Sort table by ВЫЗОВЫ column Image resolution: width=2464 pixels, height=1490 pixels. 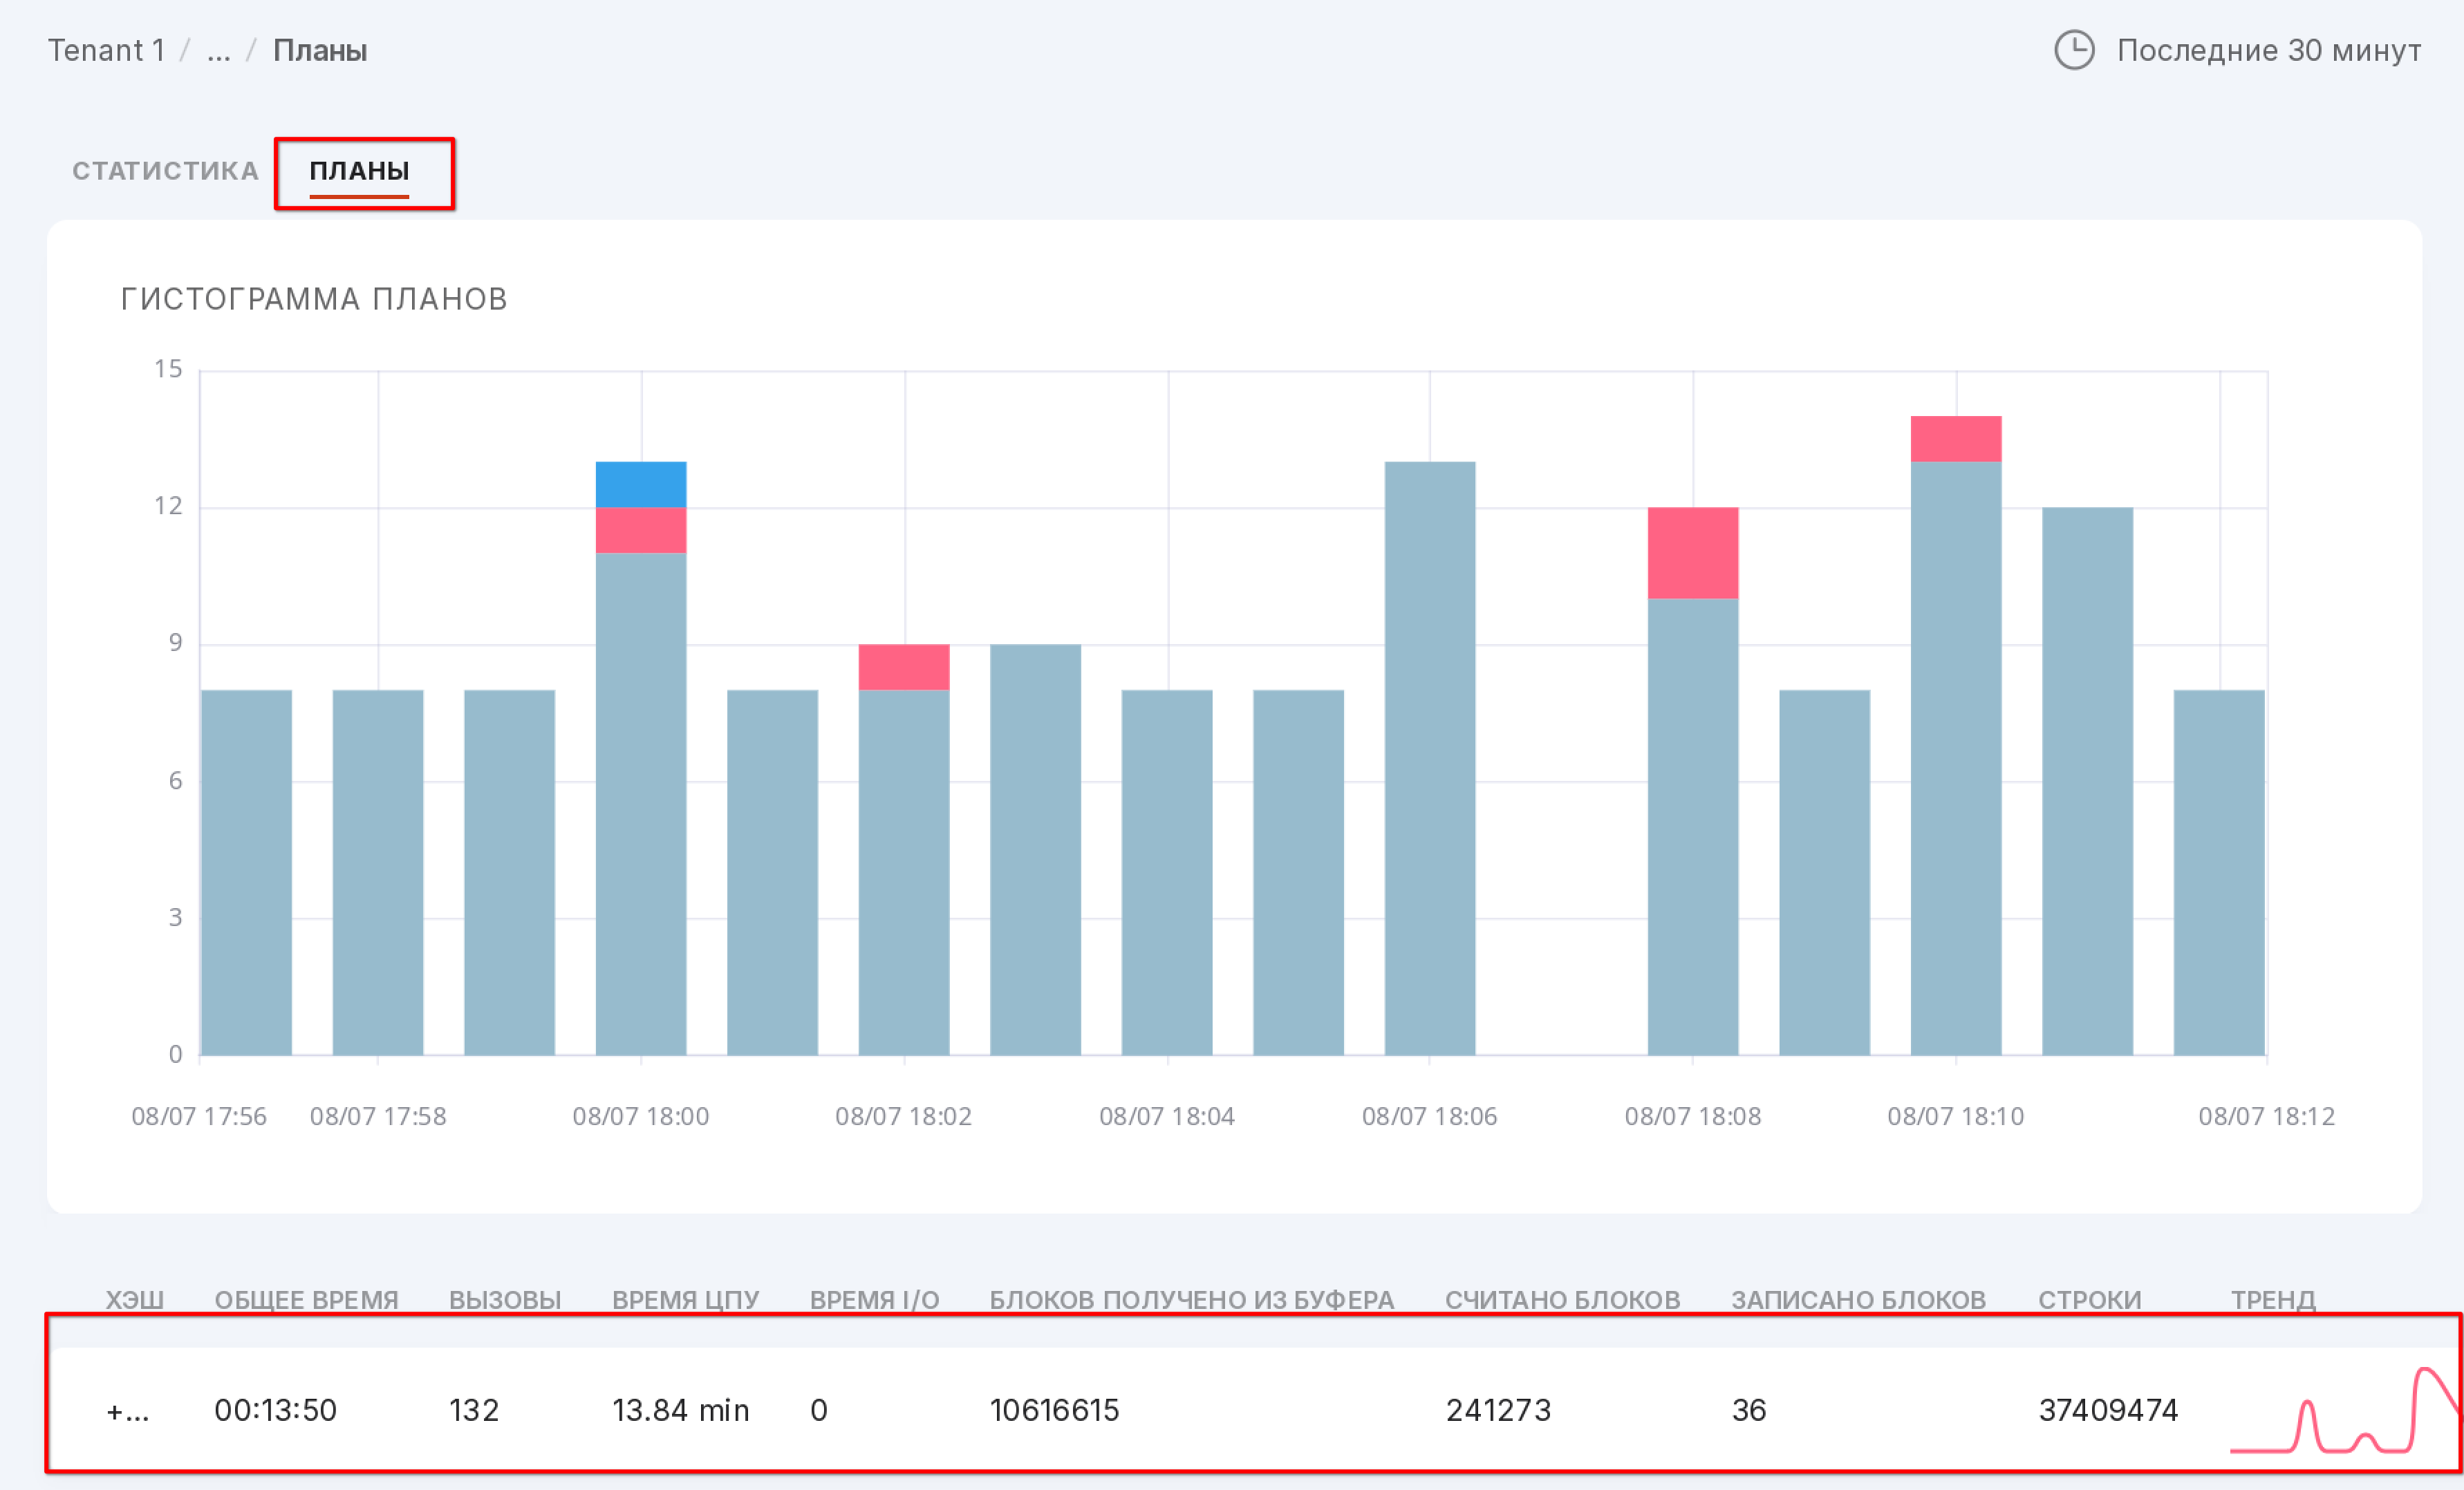click(505, 1299)
